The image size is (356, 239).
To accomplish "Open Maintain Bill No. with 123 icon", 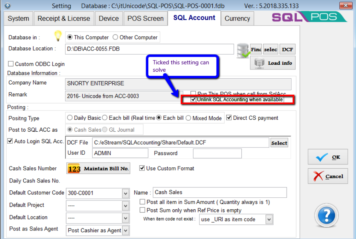I will pyautogui.click(x=98, y=169).
